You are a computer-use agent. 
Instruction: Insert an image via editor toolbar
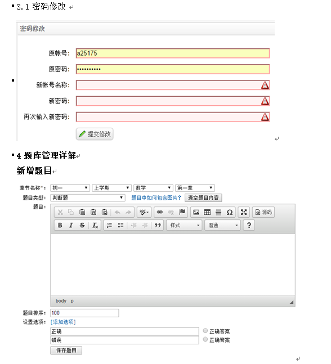pos(196,212)
